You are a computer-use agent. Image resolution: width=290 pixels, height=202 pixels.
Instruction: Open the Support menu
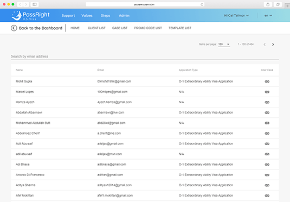click(x=68, y=16)
